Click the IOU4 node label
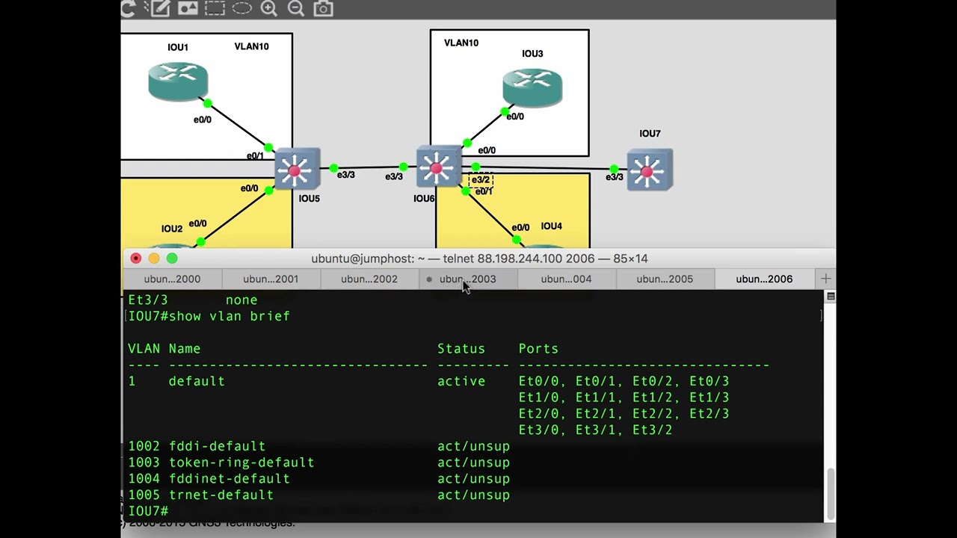Screen dimensions: 957x538 click(551, 226)
